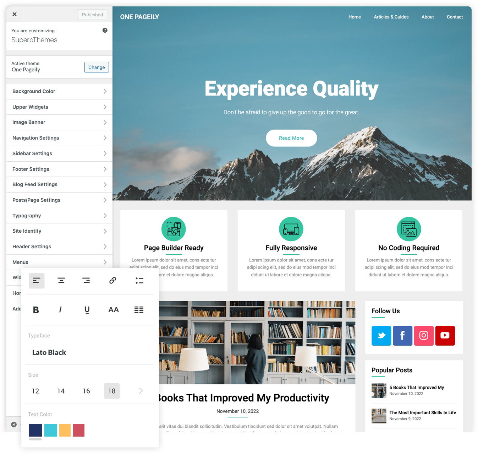Expand the Blog Feed Settings section
The width and height of the screenshot is (478, 454).
[x=59, y=184]
